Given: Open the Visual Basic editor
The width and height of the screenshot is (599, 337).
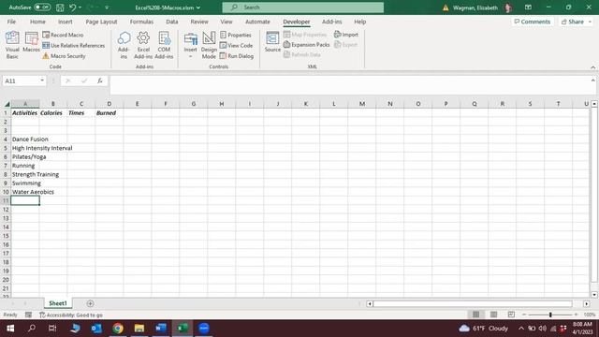Looking at the screenshot, I should click(12, 45).
